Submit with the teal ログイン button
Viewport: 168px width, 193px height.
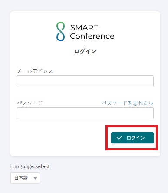pyautogui.click(x=132, y=138)
